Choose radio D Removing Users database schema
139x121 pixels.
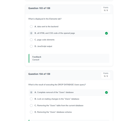point(31,112)
